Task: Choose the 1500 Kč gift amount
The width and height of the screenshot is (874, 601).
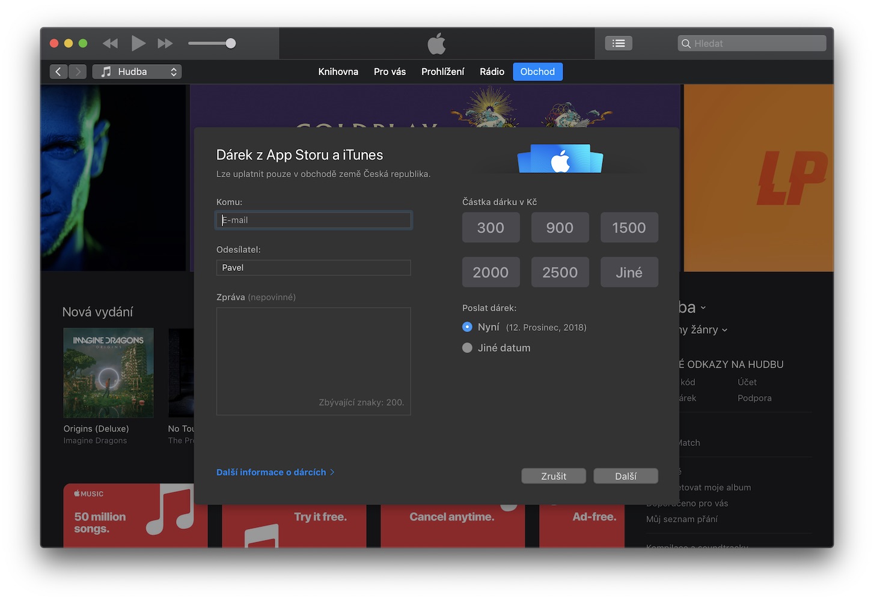Action: [x=629, y=228]
